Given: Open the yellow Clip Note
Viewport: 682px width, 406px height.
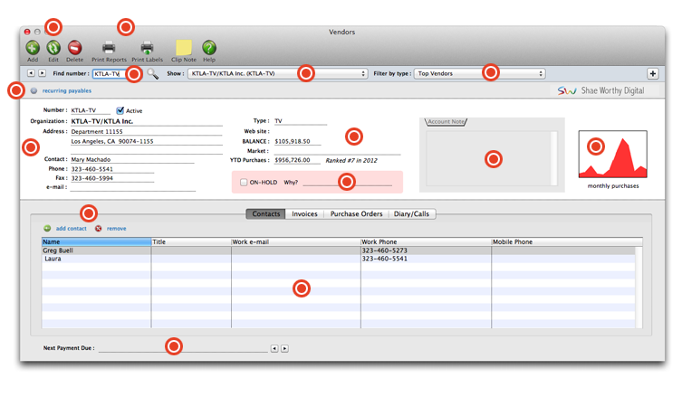Looking at the screenshot, I should pyautogui.click(x=183, y=47).
